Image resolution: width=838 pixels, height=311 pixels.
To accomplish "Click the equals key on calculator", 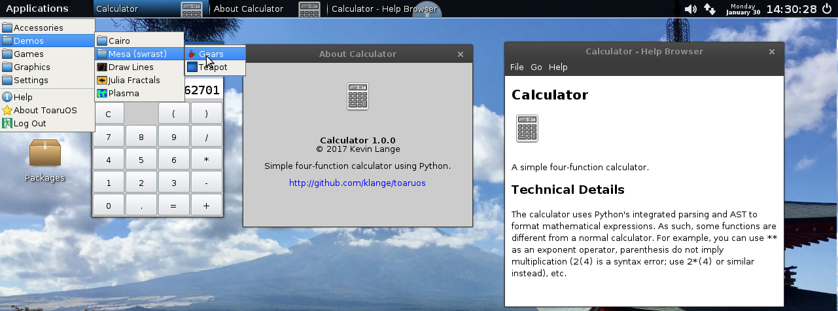I will 174,206.
